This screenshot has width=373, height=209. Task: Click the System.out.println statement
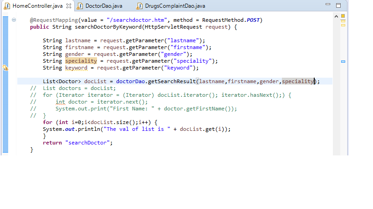click(x=137, y=129)
